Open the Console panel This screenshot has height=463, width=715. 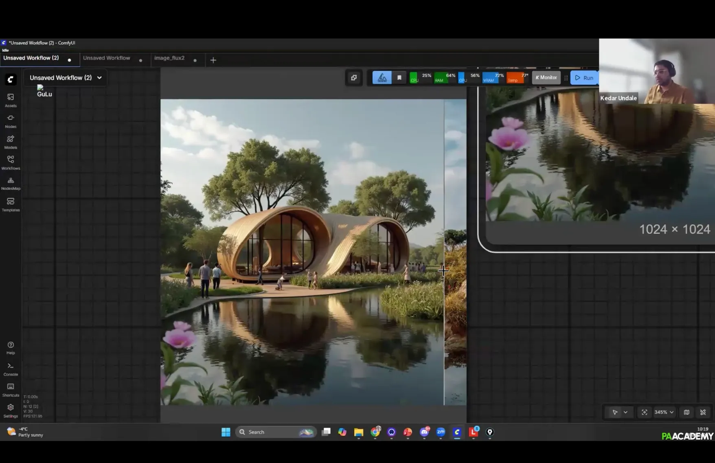(11, 369)
